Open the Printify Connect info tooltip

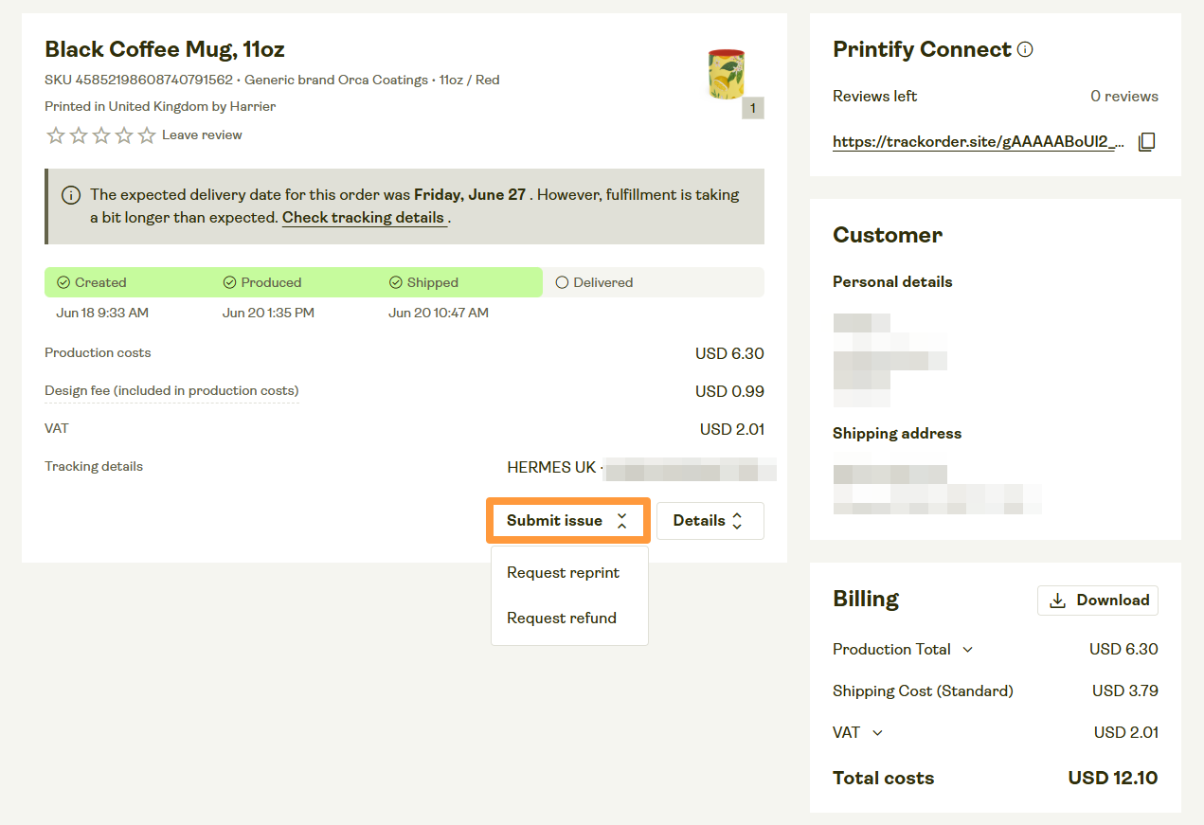tap(1026, 49)
